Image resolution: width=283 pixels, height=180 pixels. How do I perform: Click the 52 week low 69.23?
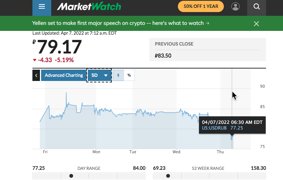click(159, 168)
